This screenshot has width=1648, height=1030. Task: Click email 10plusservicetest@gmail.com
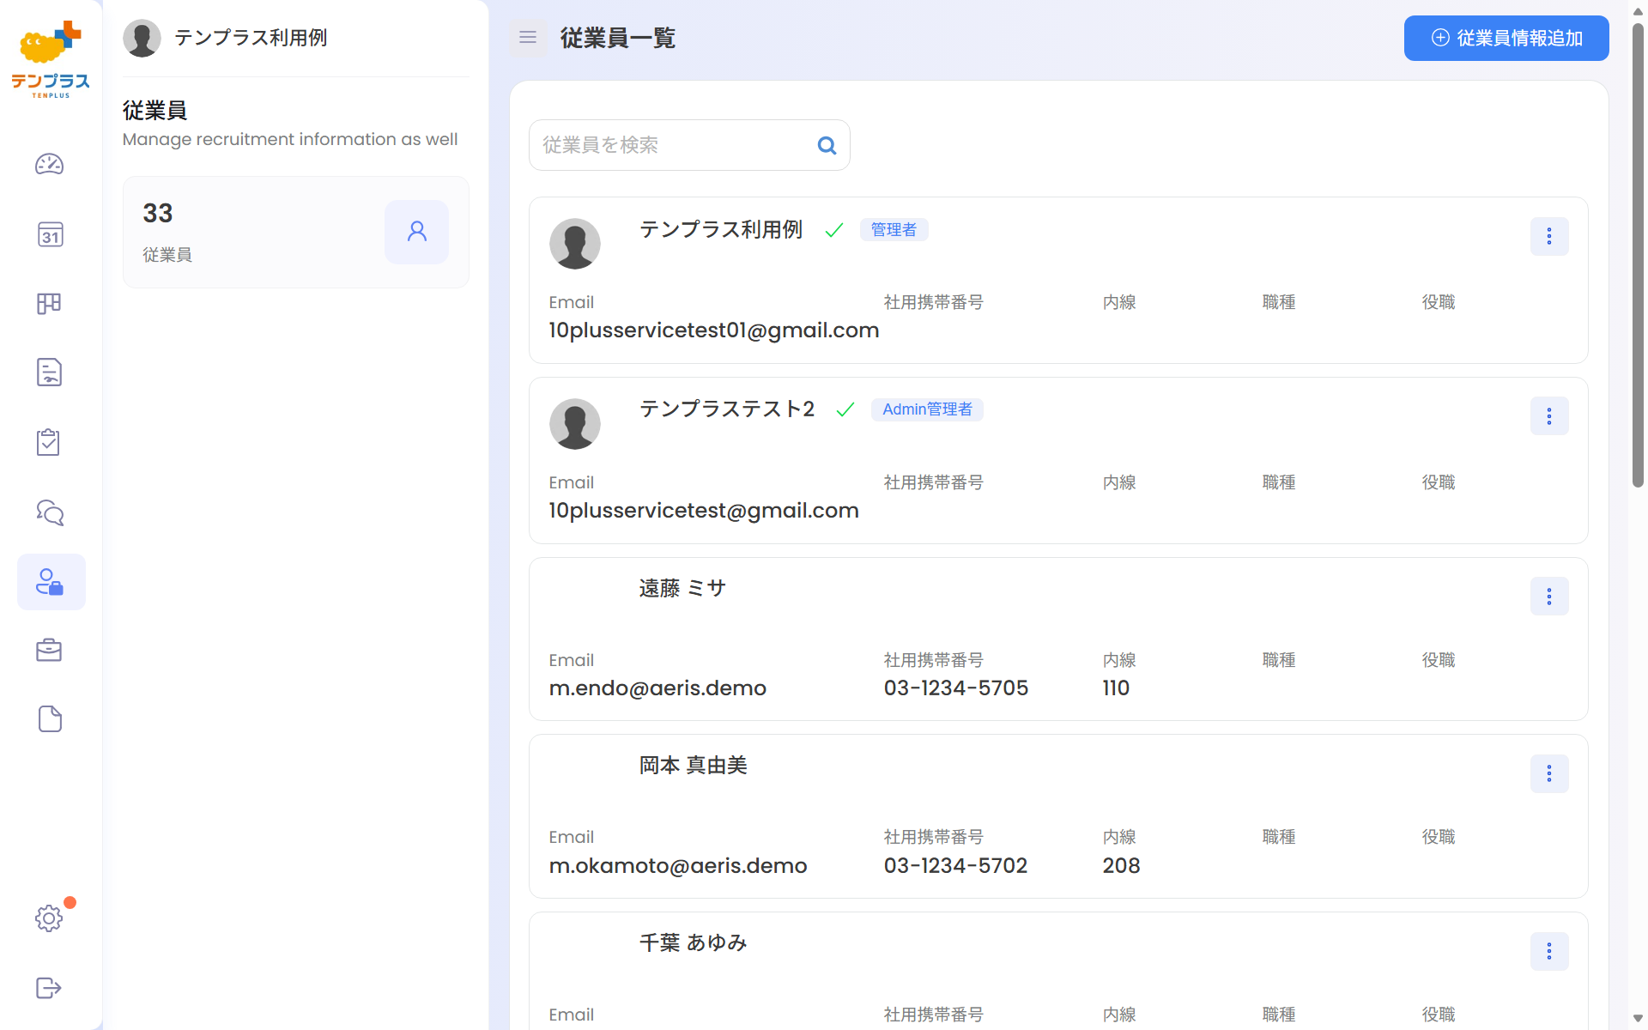(704, 511)
